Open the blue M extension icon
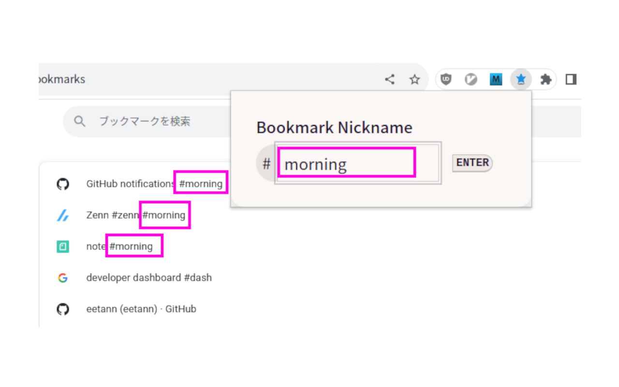Screen dimensions: 619x387 (x=496, y=79)
